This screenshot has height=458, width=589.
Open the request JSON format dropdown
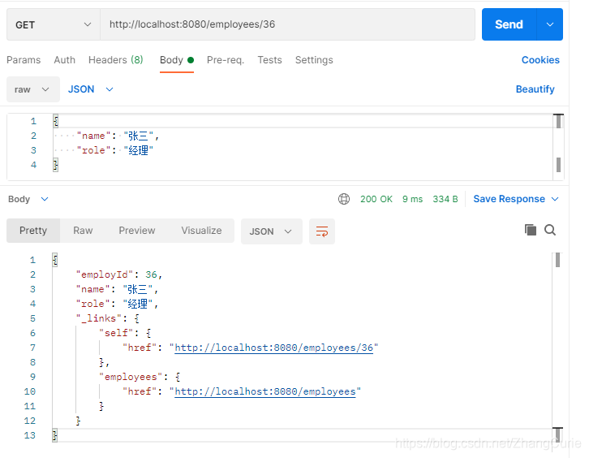pyautogui.click(x=91, y=89)
